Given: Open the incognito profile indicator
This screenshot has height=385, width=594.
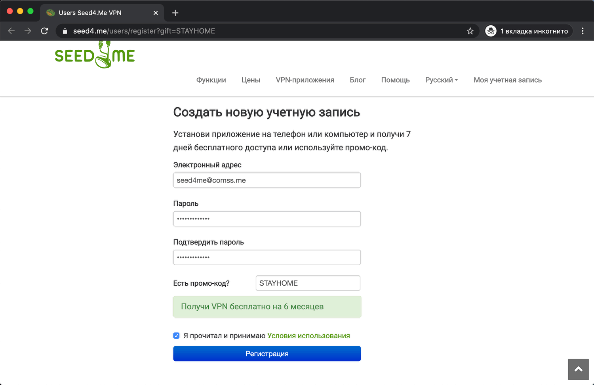Looking at the screenshot, I should click(529, 31).
